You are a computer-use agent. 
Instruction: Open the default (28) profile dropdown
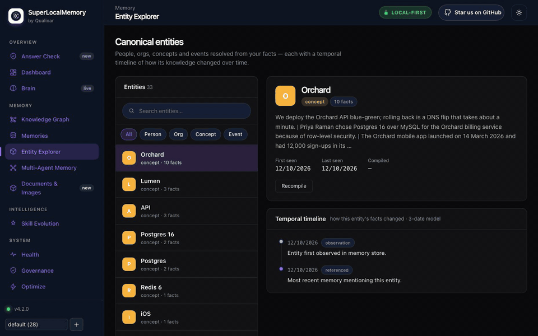pyautogui.click(x=36, y=324)
